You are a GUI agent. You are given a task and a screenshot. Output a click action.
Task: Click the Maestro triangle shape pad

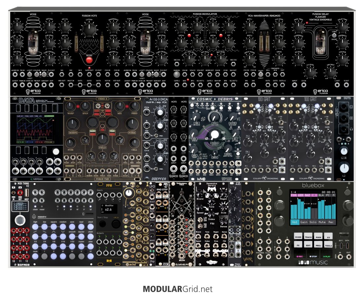(x=53, y=237)
